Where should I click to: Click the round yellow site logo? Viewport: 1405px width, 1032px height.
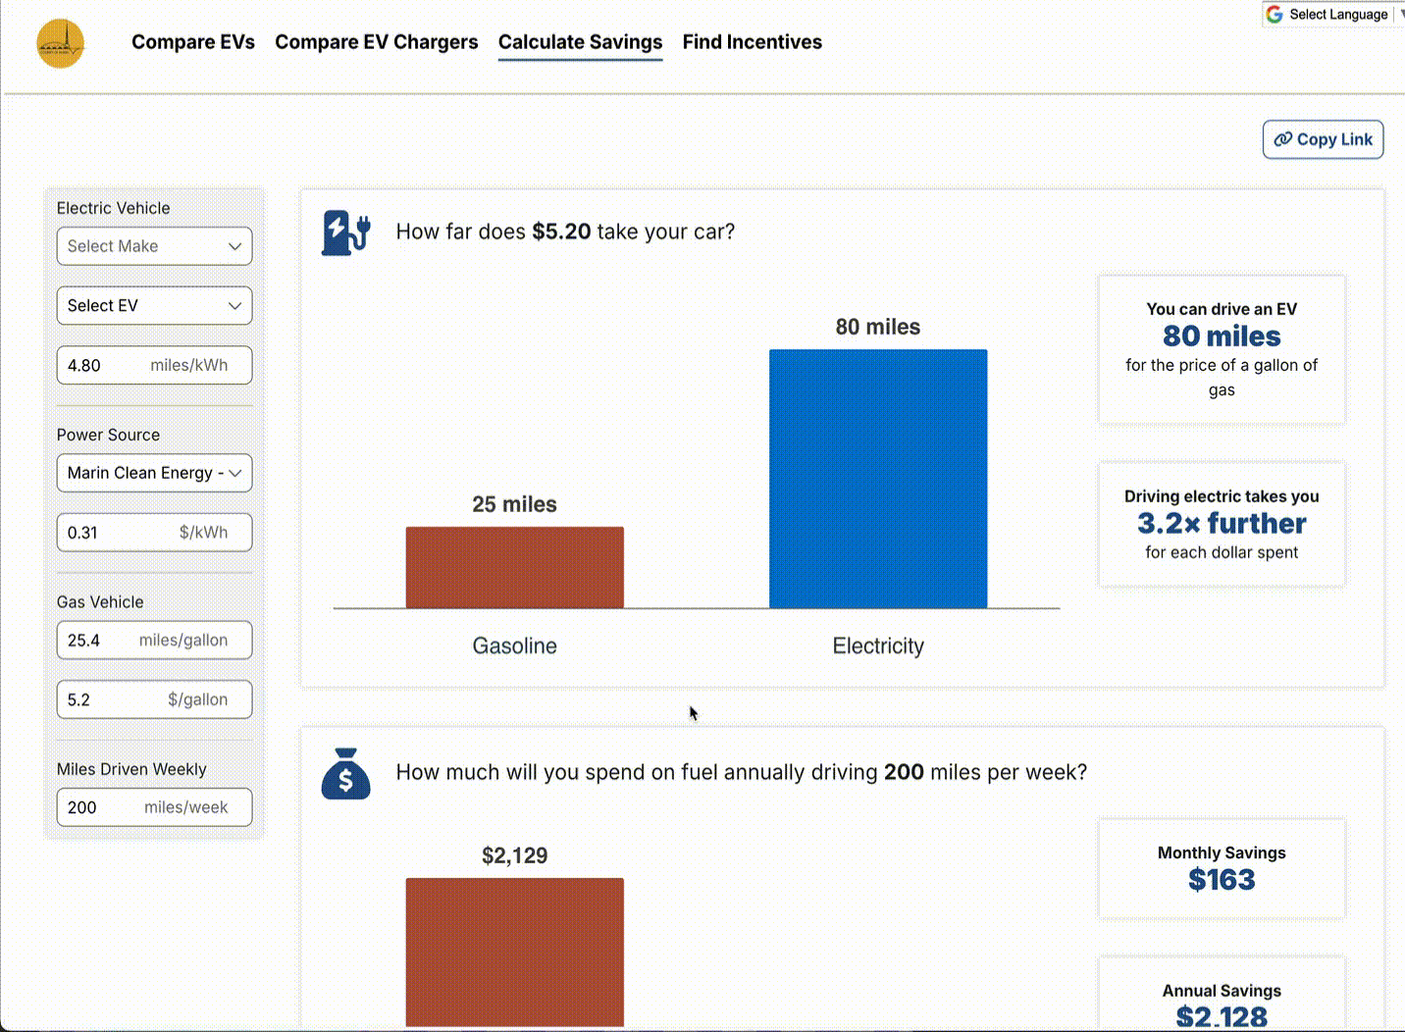point(61,43)
